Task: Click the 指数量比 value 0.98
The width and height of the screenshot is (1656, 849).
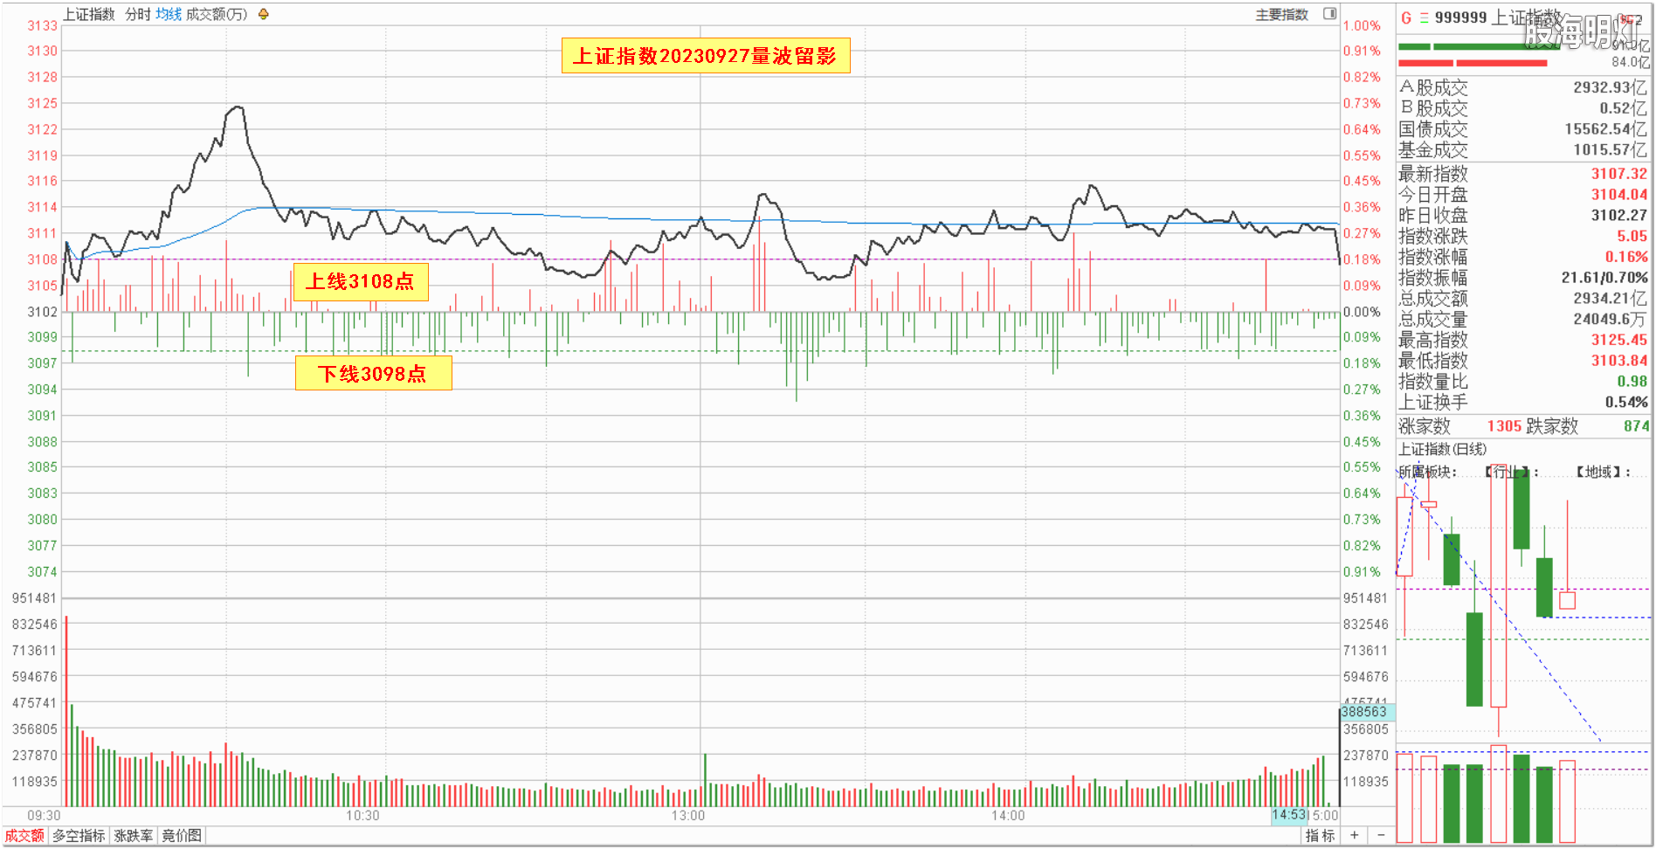Action: tap(1632, 382)
